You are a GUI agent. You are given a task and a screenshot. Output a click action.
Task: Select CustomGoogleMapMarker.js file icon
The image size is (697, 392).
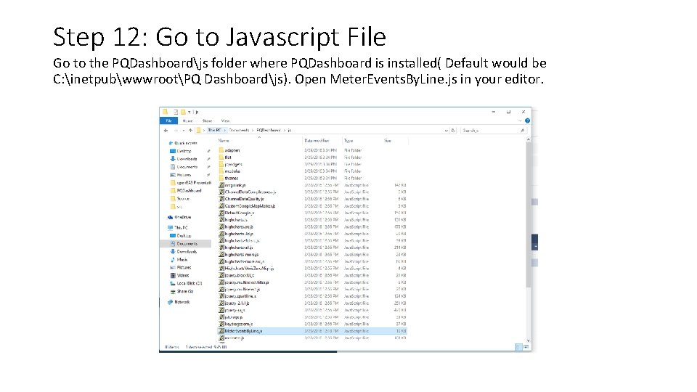tap(221, 205)
